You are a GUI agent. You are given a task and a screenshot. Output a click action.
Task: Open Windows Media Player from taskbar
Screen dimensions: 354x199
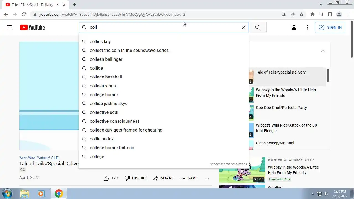[x=41, y=193]
